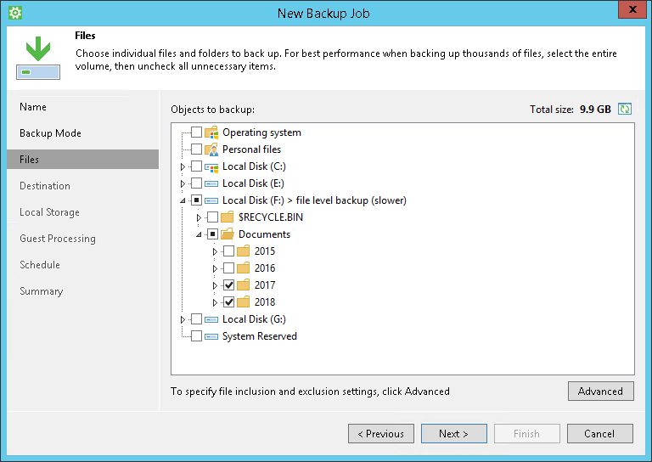The height and width of the screenshot is (462, 652).
Task: Go to the Guest Processing step
Action: click(x=82, y=239)
